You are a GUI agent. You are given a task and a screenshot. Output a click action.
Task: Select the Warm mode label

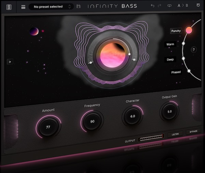(x=170, y=44)
